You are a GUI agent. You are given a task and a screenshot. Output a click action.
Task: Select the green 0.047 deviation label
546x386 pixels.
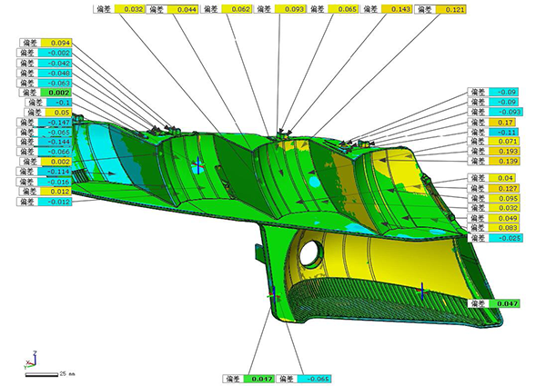[x=505, y=303]
